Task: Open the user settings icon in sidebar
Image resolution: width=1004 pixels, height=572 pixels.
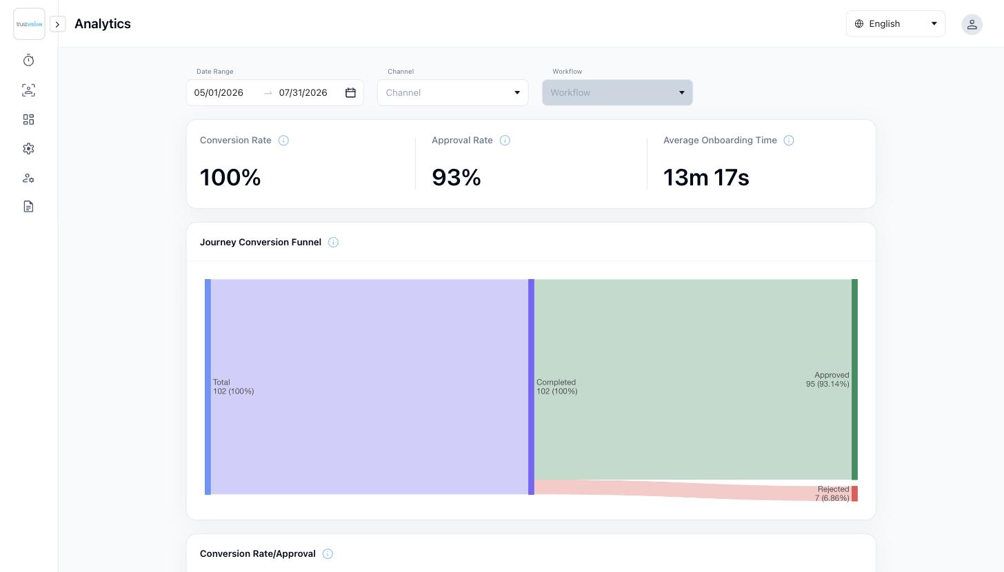Action: tap(28, 178)
